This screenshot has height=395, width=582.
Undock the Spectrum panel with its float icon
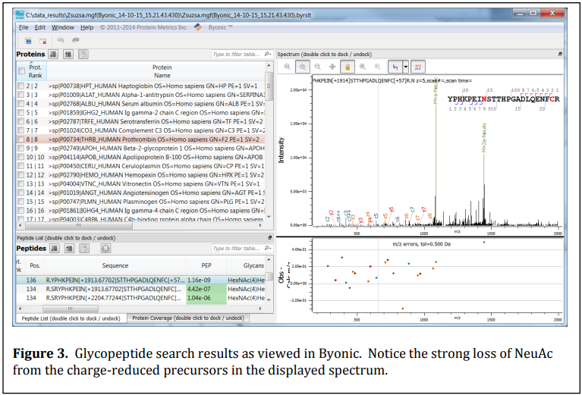(561, 54)
